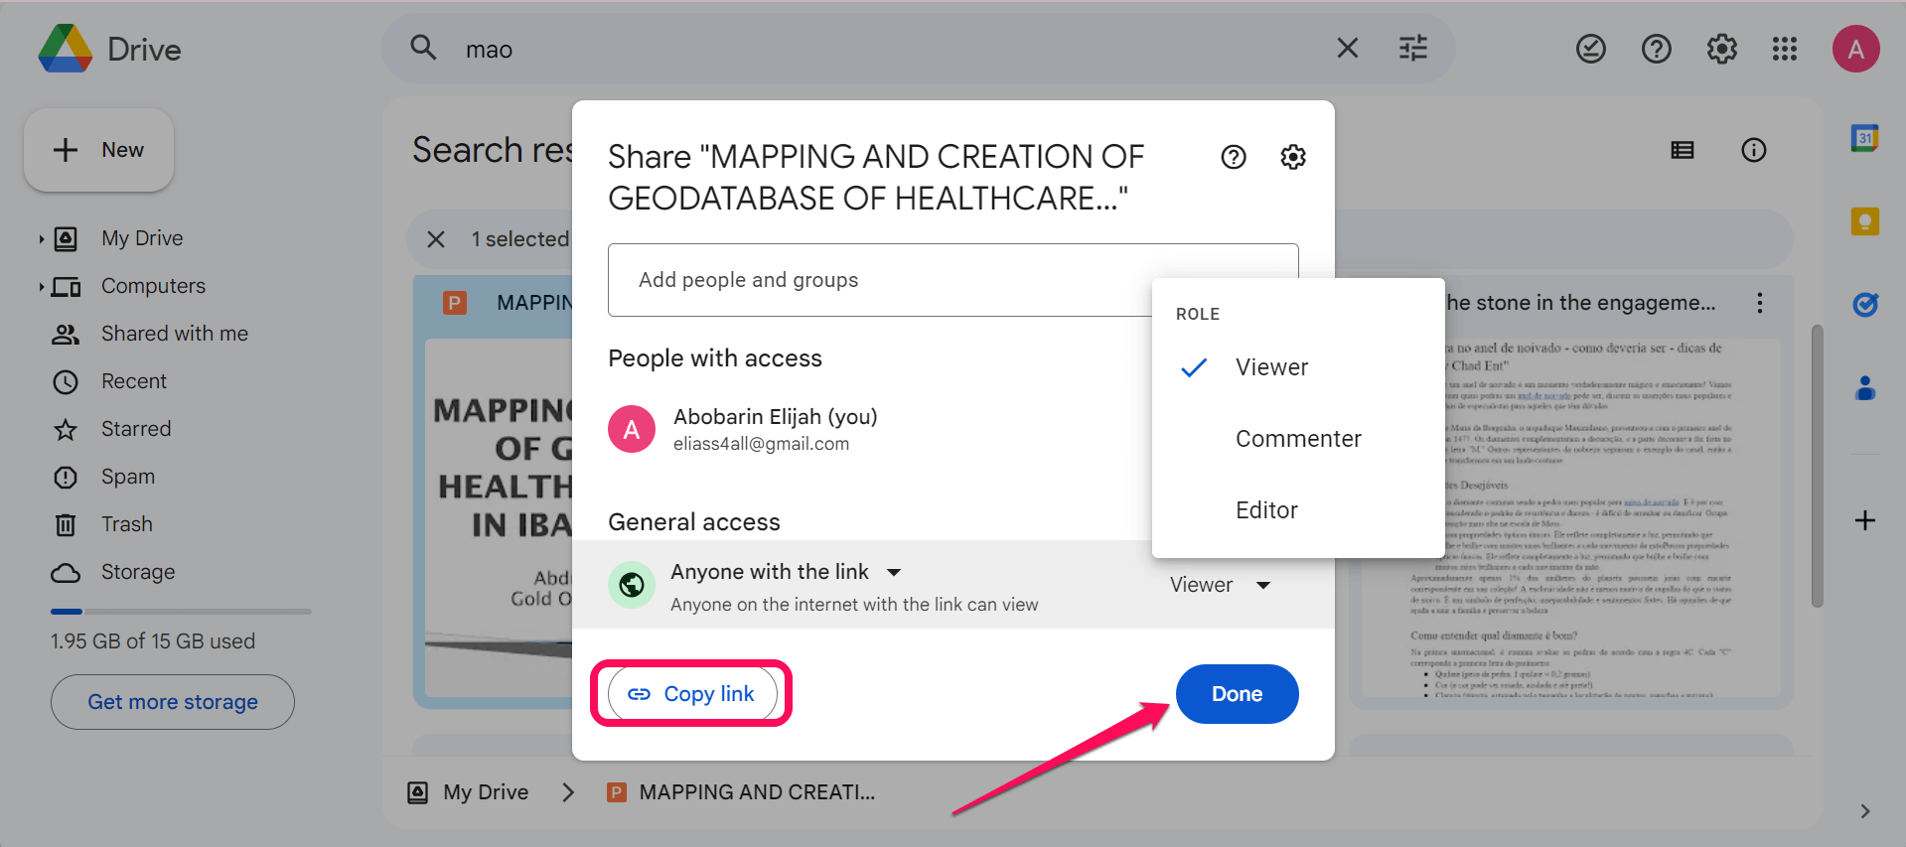This screenshot has width=1906, height=847.
Task: Open My Drive in sidebar
Action: 142,238
